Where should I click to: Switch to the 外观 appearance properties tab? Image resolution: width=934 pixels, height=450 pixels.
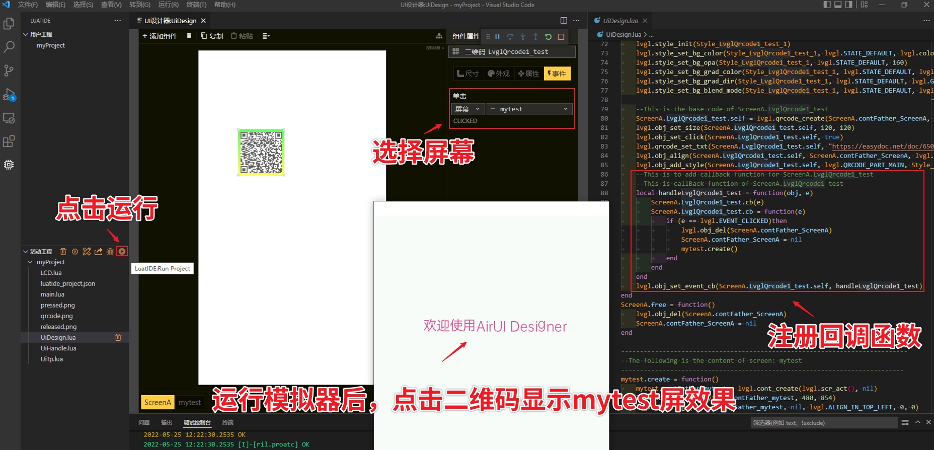[x=499, y=73]
